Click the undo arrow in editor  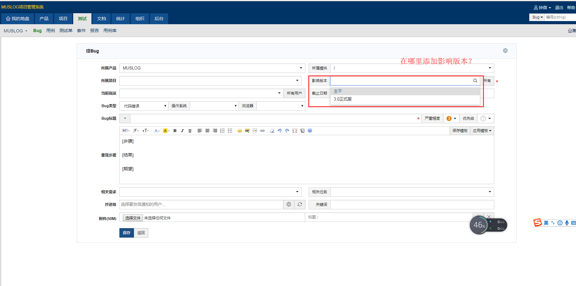(279, 131)
